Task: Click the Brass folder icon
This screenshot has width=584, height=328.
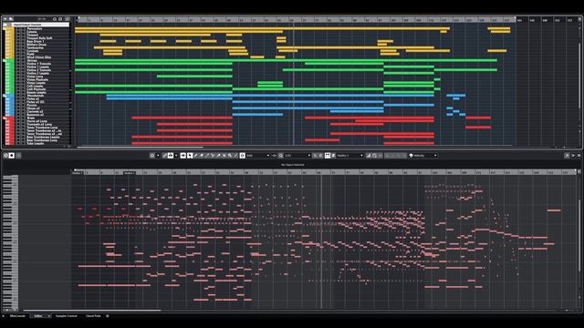Action: point(5,118)
